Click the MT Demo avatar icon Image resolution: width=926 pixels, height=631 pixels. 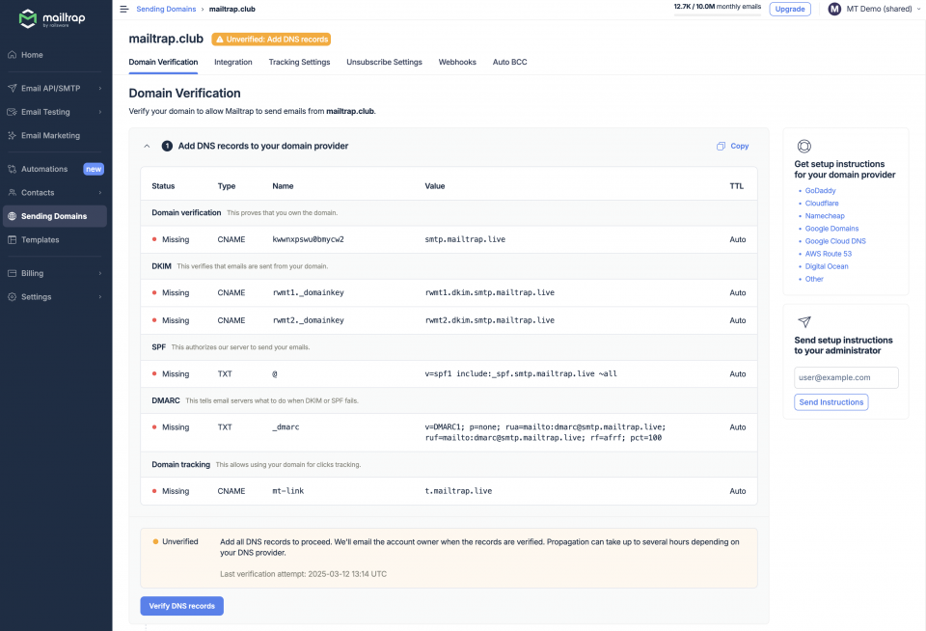[x=833, y=10]
